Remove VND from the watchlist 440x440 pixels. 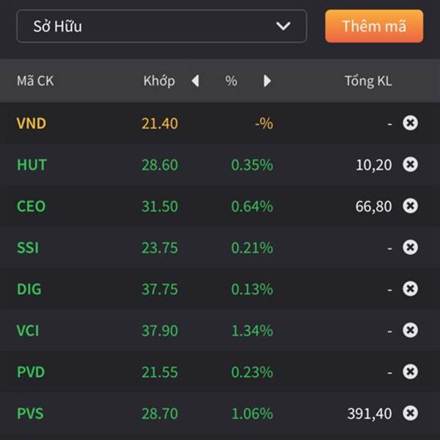coord(410,123)
